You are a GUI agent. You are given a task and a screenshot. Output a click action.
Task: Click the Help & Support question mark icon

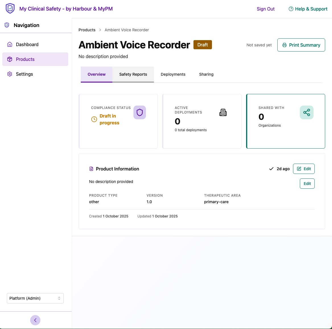click(291, 9)
